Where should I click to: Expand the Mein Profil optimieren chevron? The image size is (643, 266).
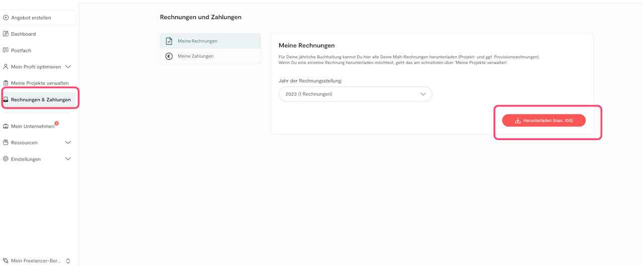point(68,67)
